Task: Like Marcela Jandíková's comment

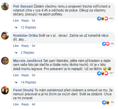Action: (16, 75)
